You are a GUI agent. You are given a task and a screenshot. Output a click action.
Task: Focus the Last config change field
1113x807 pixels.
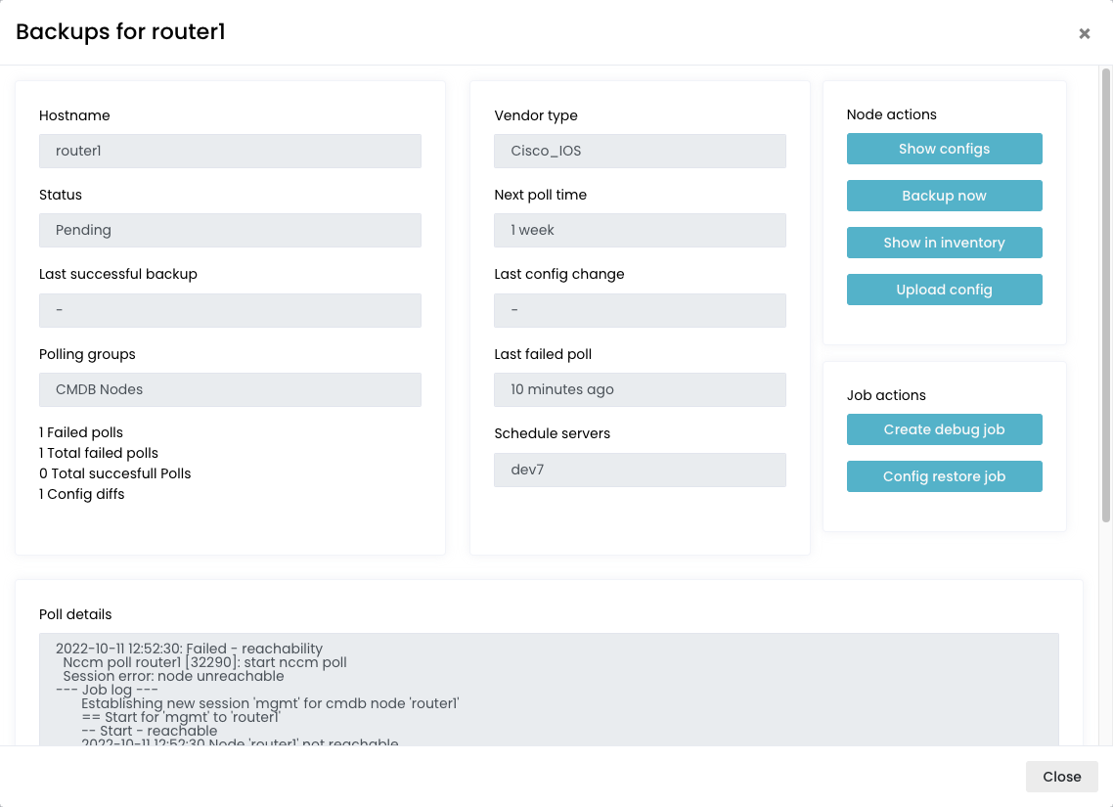(x=640, y=310)
